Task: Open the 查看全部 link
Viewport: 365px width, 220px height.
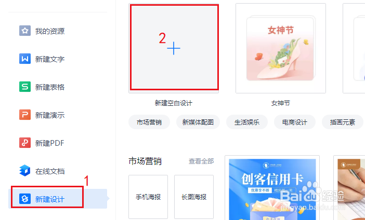Action: click(201, 161)
